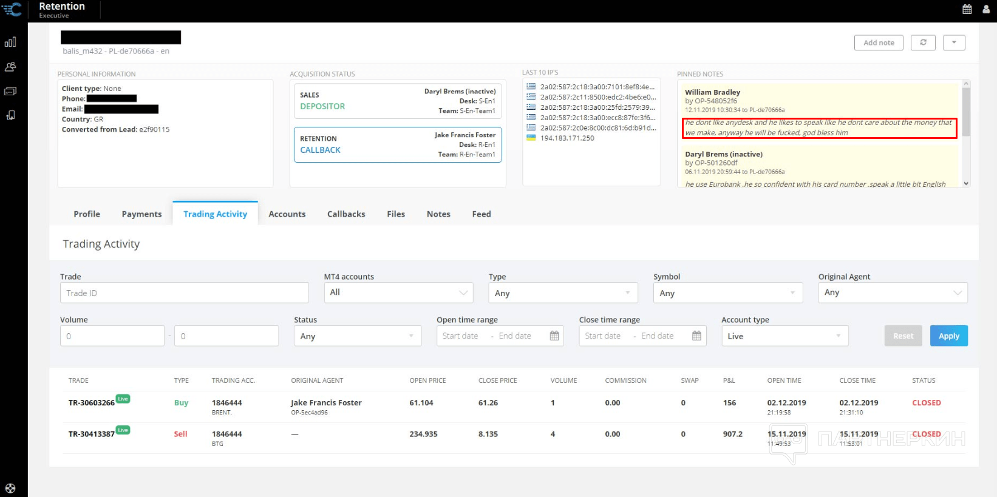Click the close price 61.26
The image size is (997, 497).
488,403
